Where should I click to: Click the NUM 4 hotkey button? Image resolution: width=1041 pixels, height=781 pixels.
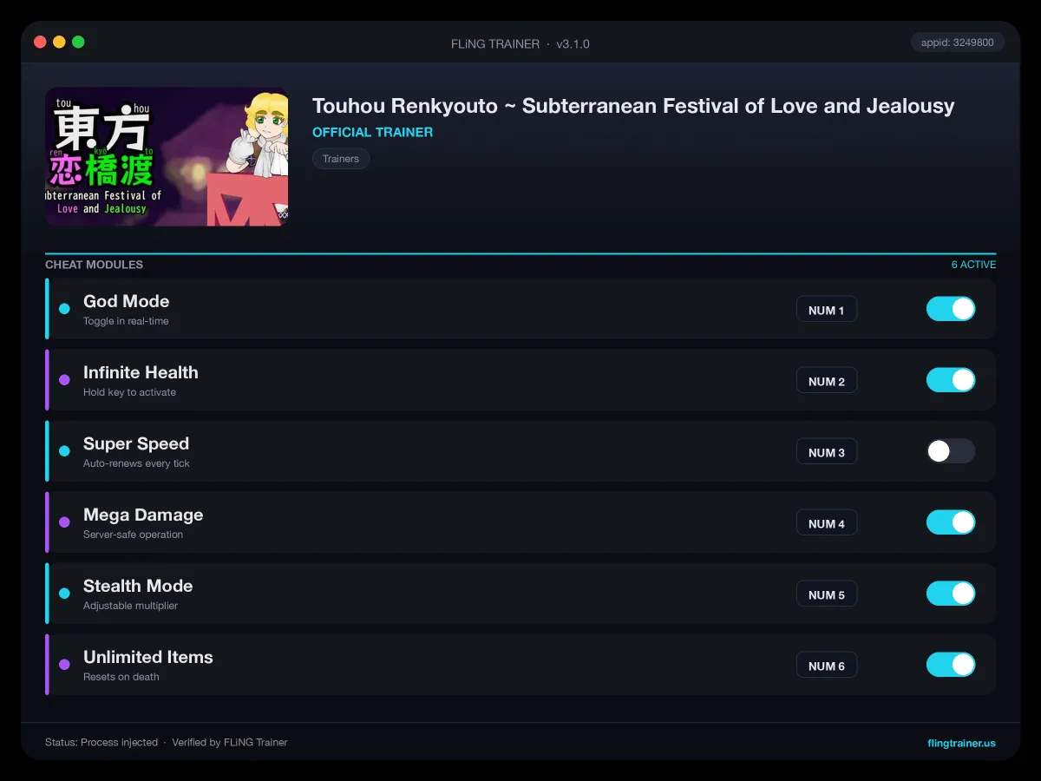827,523
